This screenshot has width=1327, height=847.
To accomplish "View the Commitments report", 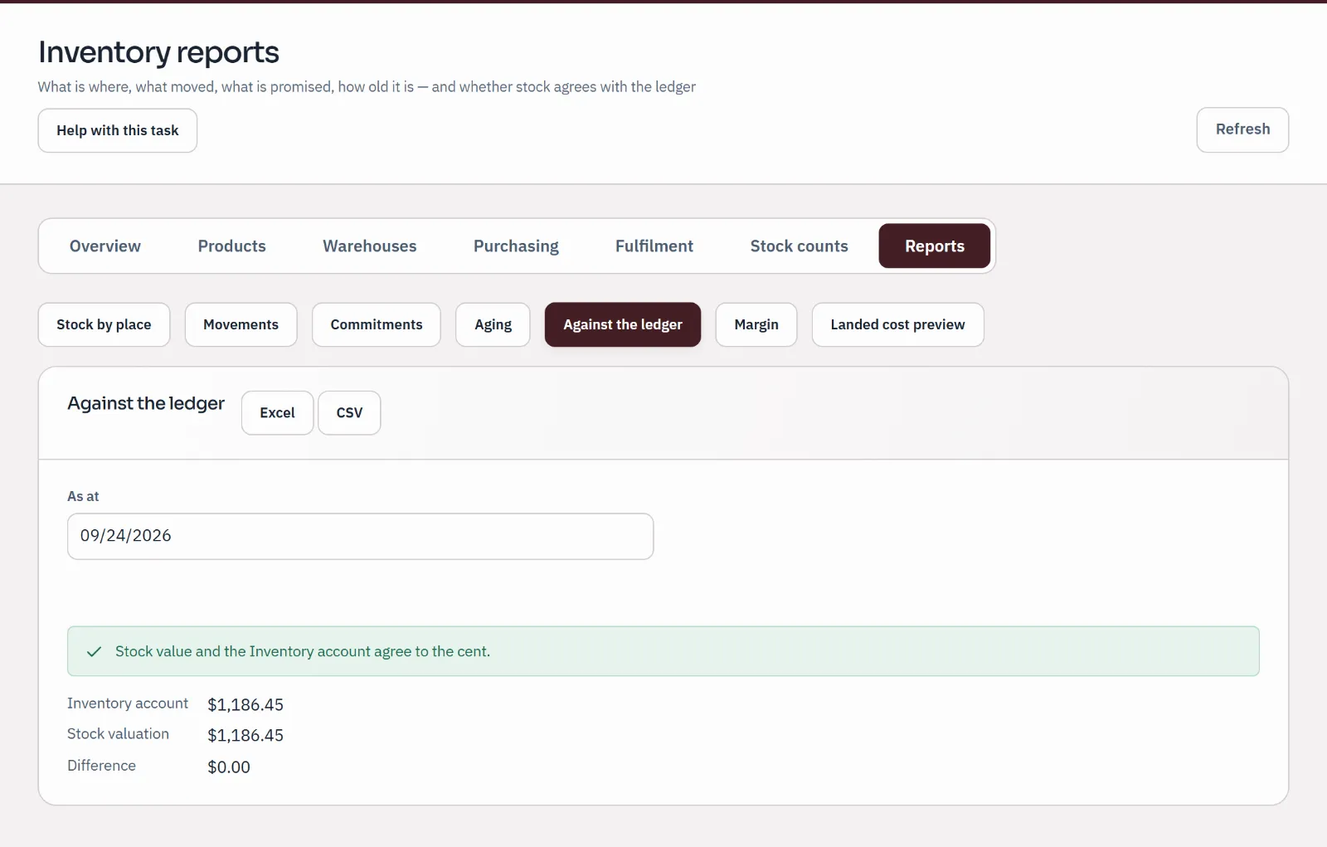I will click(376, 324).
